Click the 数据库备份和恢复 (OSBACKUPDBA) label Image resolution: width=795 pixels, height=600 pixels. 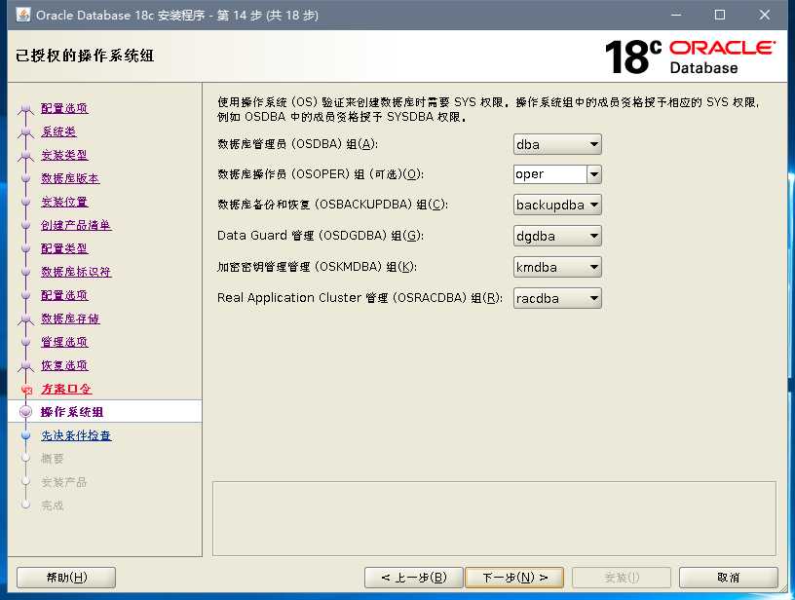(x=332, y=205)
